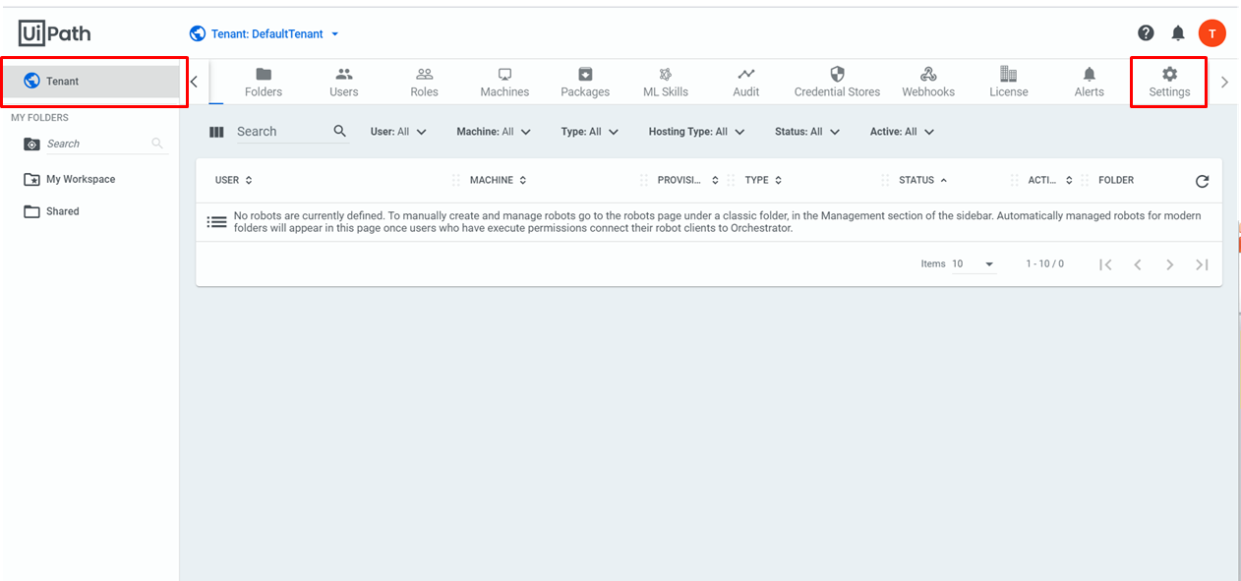
Task: Open the Machines tab
Action: (504, 82)
